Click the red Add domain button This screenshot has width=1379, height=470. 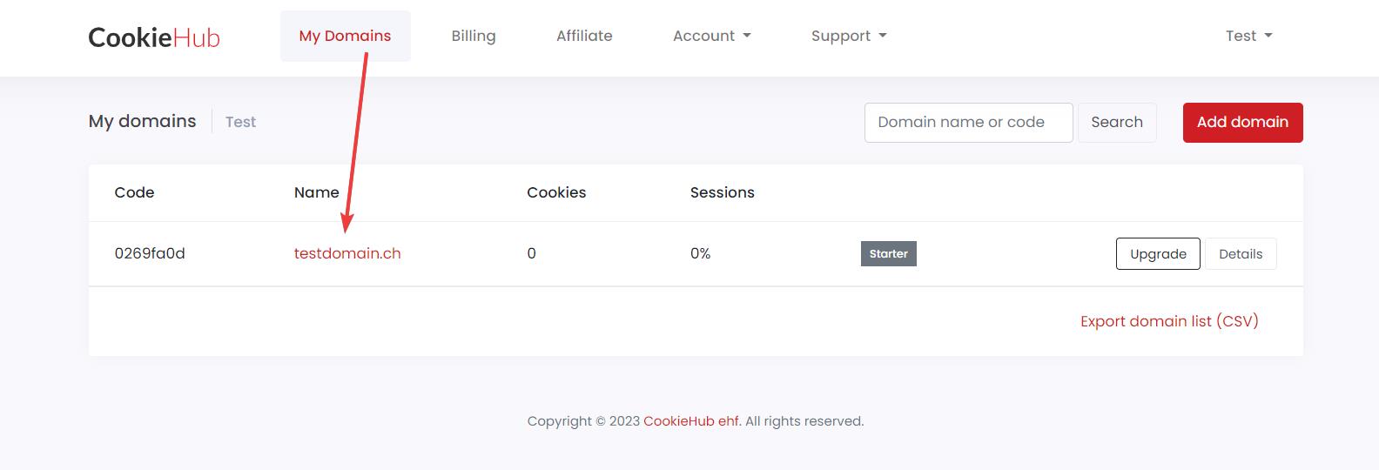point(1242,122)
